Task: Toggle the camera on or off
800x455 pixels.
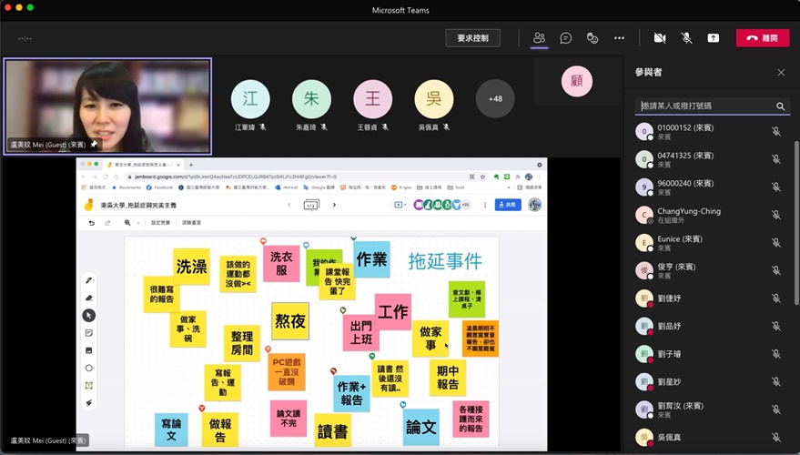Action: coord(660,38)
